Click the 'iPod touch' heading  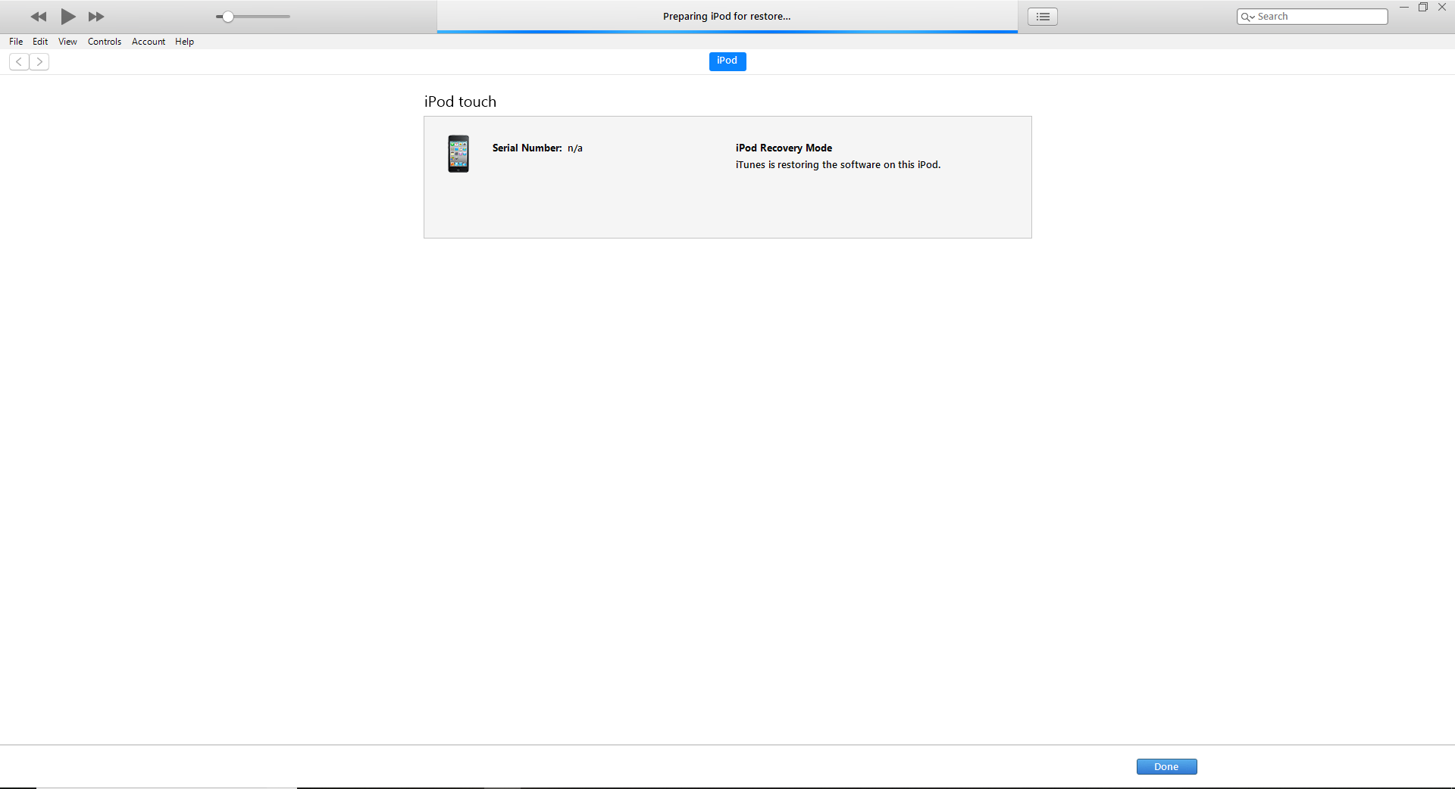tap(460, 101)
